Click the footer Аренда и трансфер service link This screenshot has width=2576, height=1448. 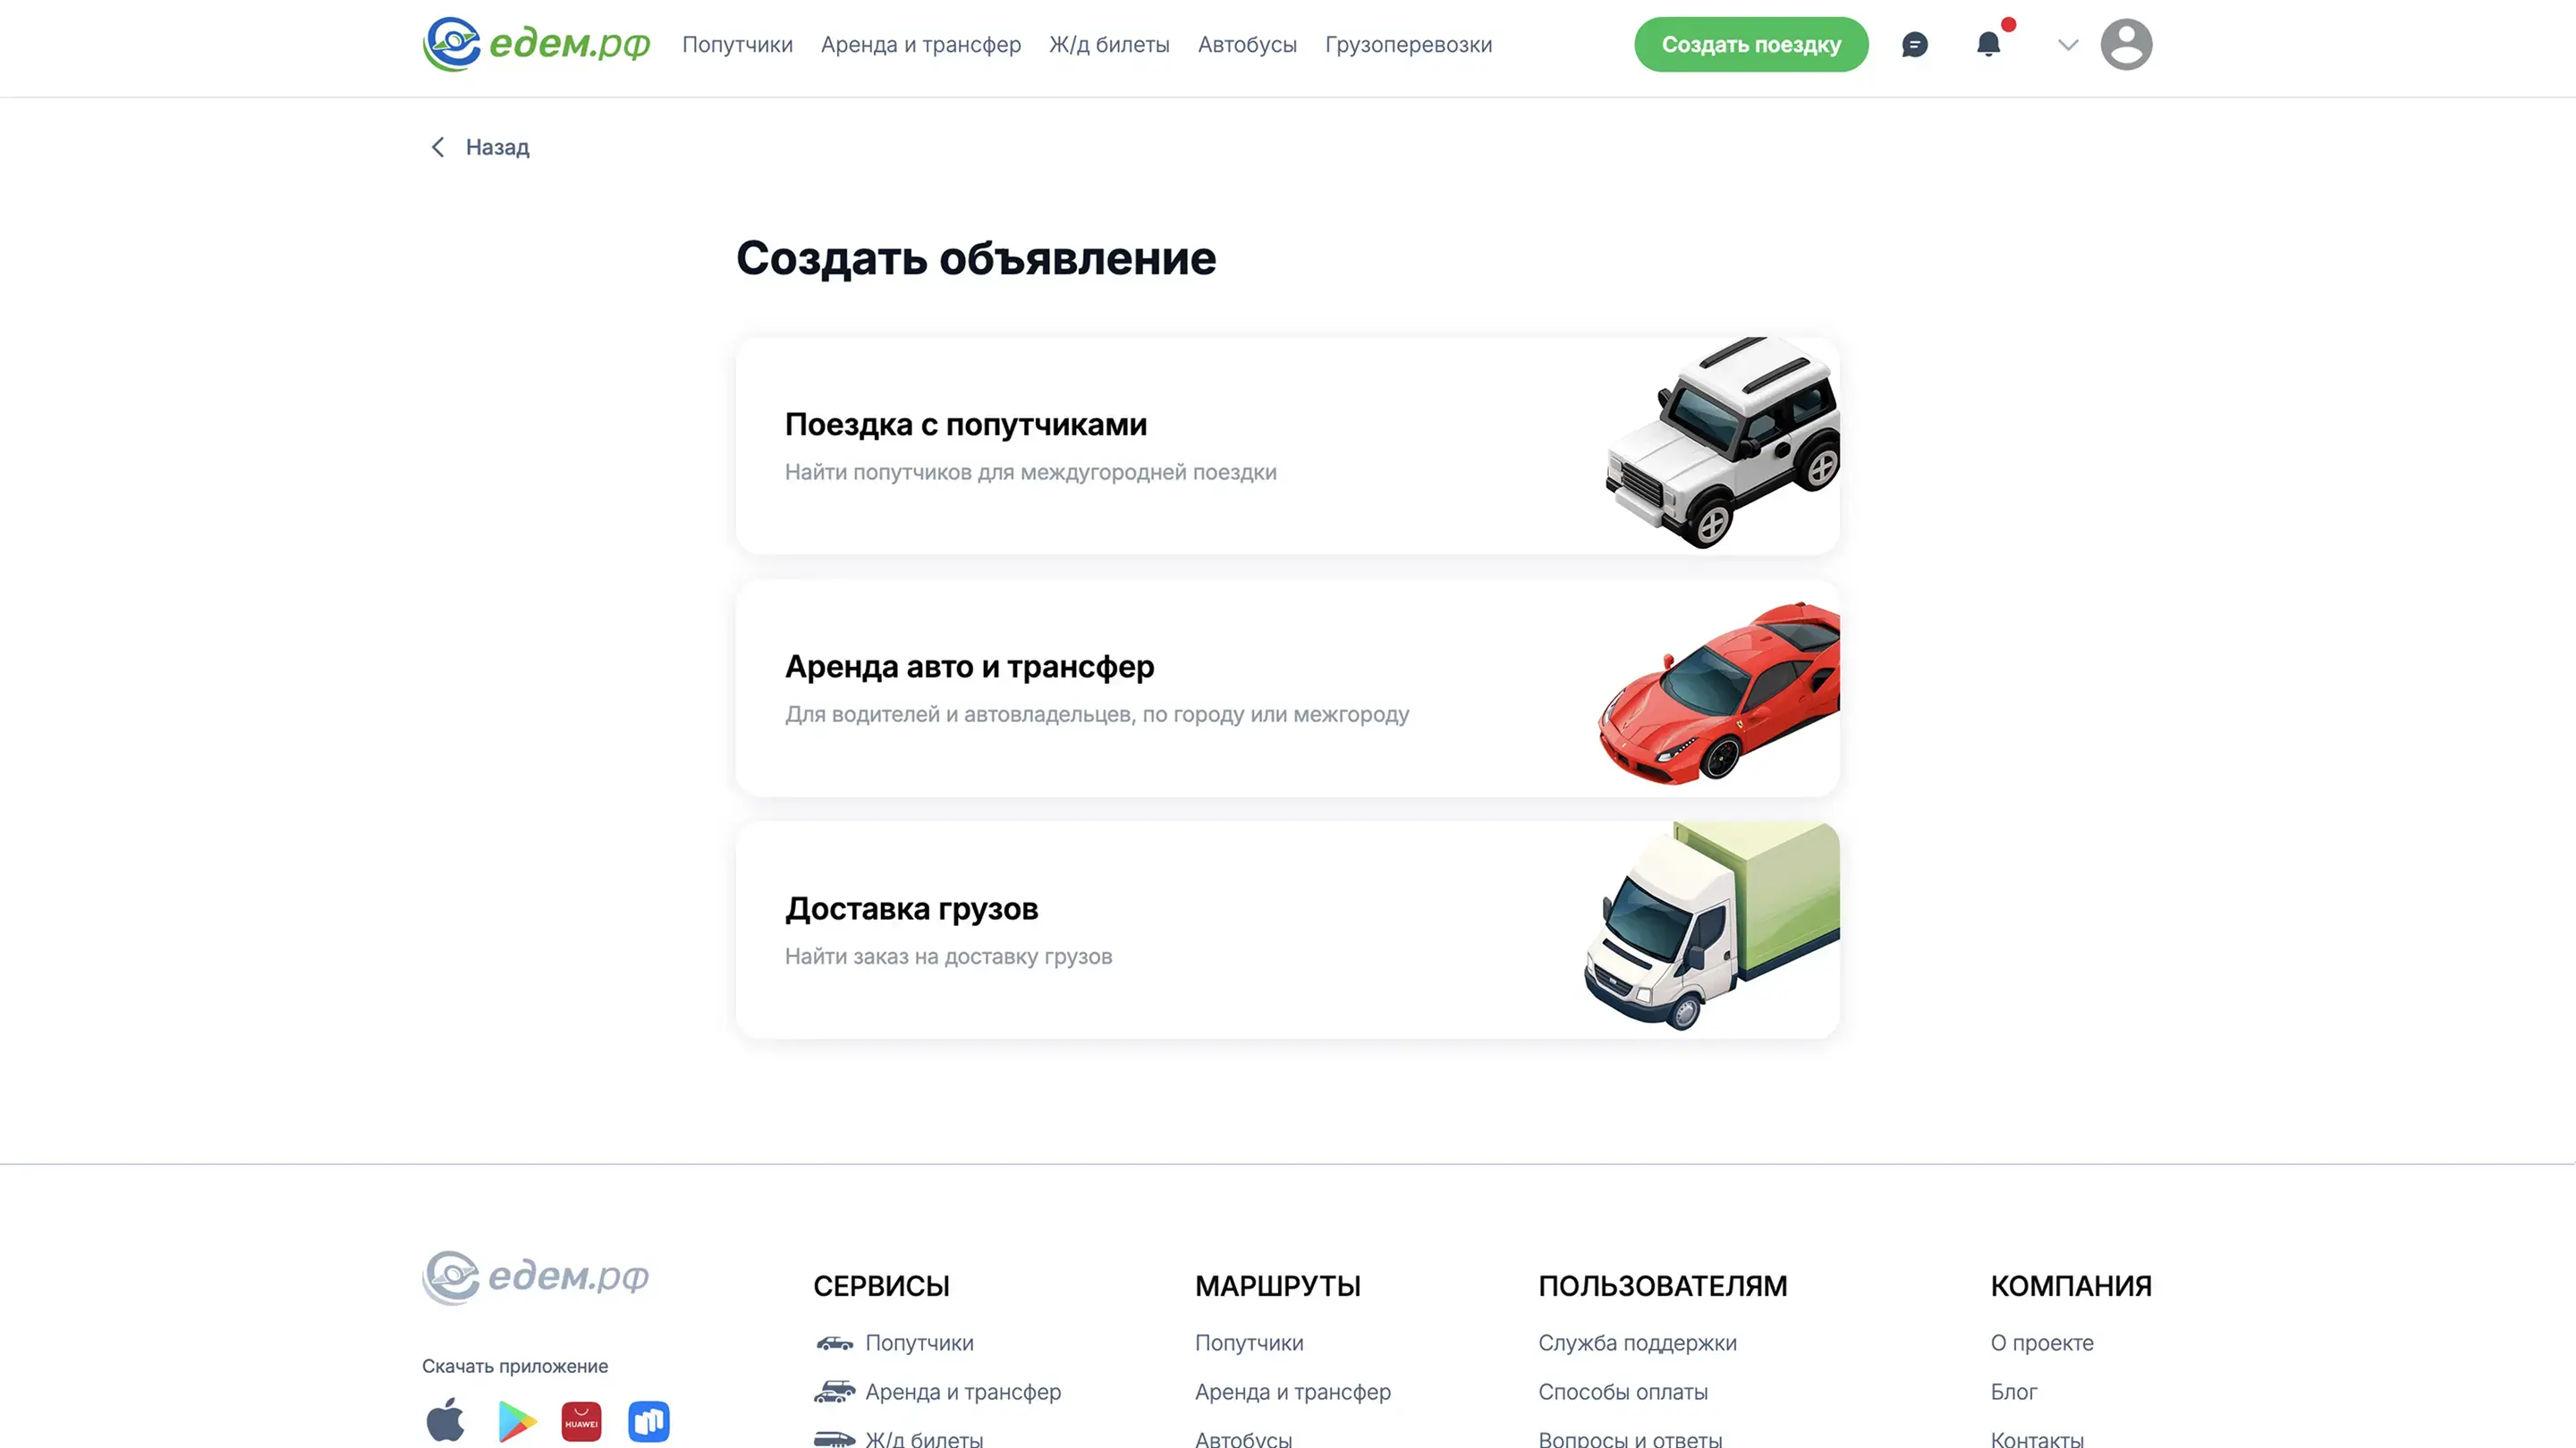[x=962, y=1391]
